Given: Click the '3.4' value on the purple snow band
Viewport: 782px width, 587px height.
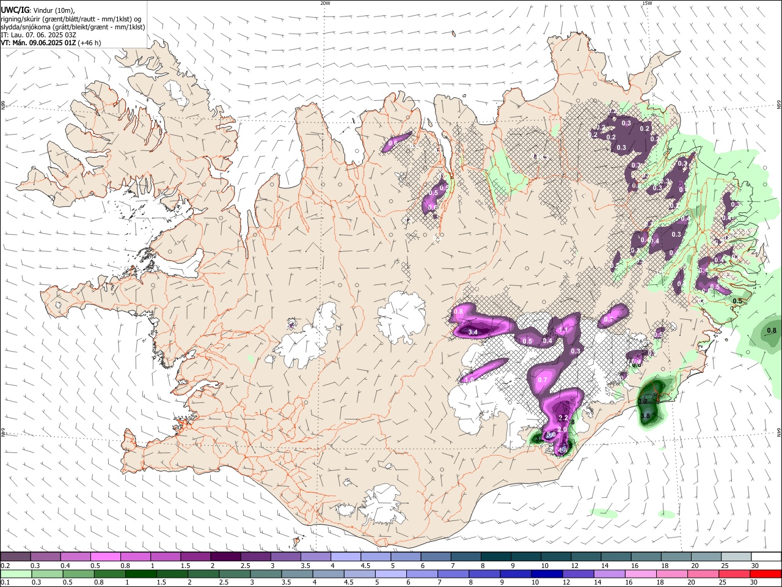Looking at the screenshot, I should tap(472, 332).
